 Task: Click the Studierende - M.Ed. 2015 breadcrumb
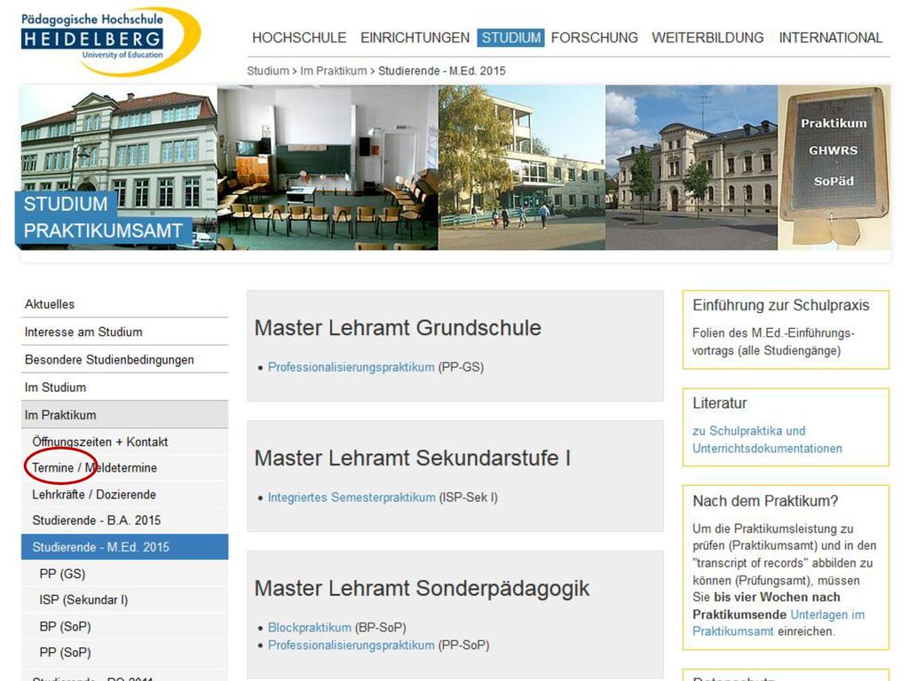click(x=442, y=71)
